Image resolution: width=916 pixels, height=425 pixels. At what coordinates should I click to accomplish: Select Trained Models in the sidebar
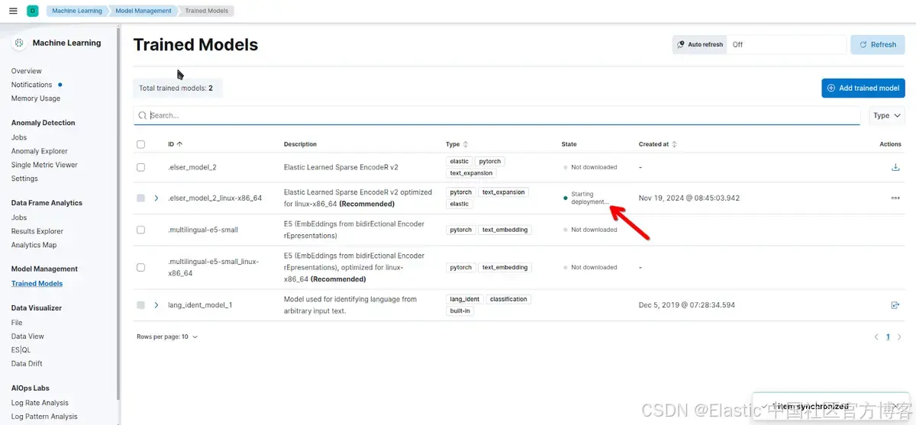click(x=37, y=283)
